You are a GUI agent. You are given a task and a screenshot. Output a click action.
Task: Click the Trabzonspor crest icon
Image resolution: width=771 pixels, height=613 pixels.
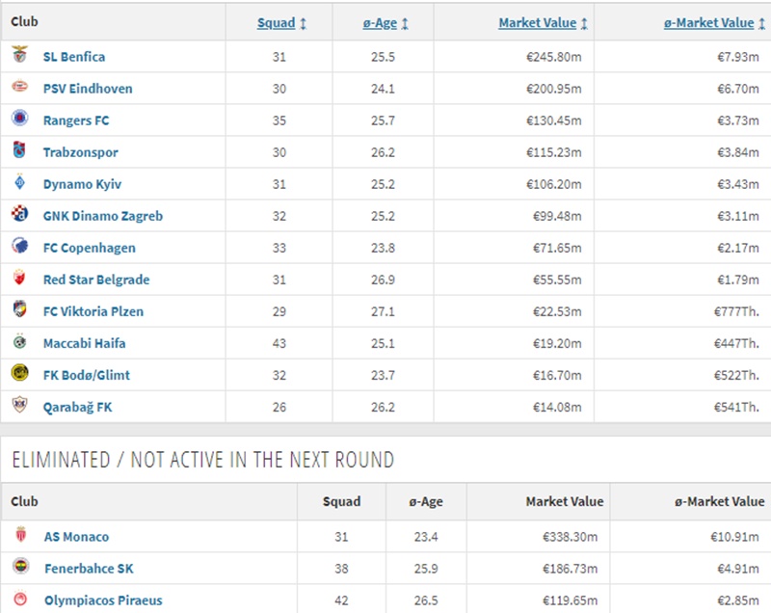tap(19, 151)
